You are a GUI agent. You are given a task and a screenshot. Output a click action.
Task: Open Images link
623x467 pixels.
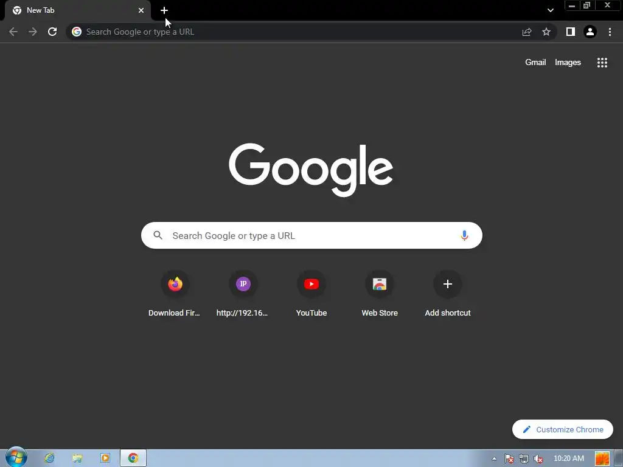(x=568, y=63)
